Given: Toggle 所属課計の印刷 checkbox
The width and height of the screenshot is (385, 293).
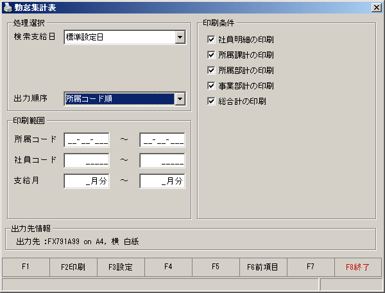Looking at the screenshot, I should 211,55.
